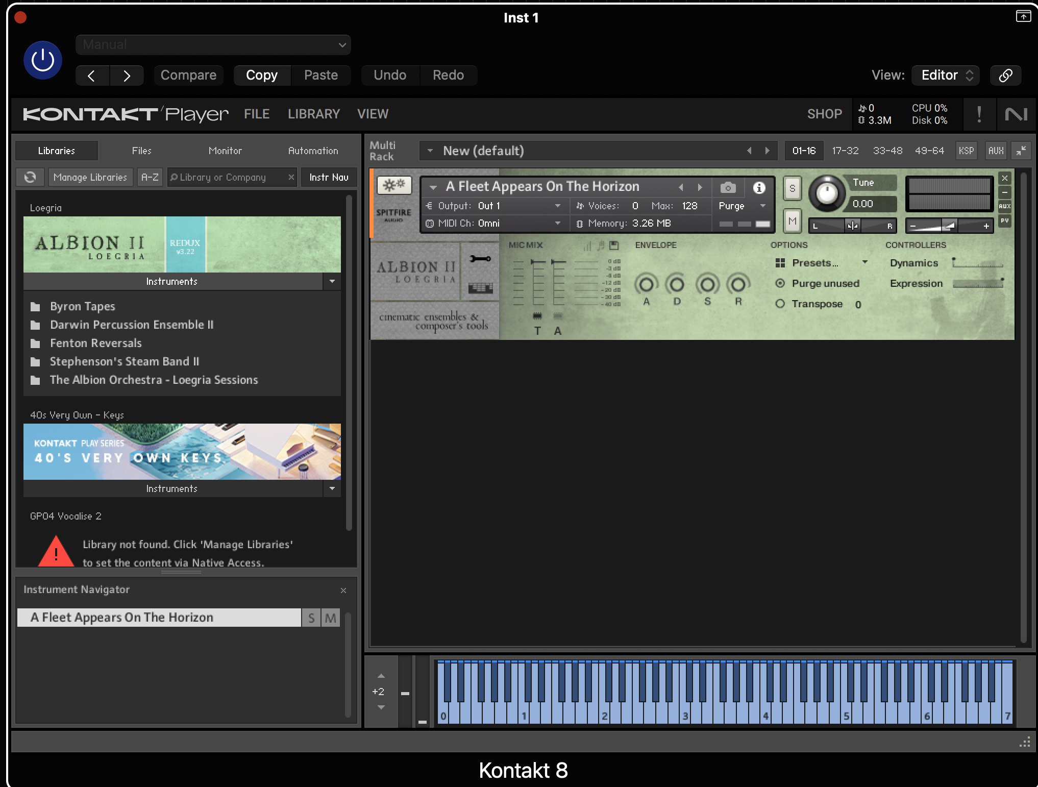Enable Transpose option

[x=780, y=304]
